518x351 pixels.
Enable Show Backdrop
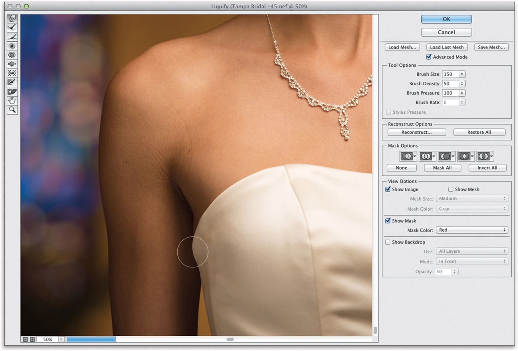(x=388, y=242)
